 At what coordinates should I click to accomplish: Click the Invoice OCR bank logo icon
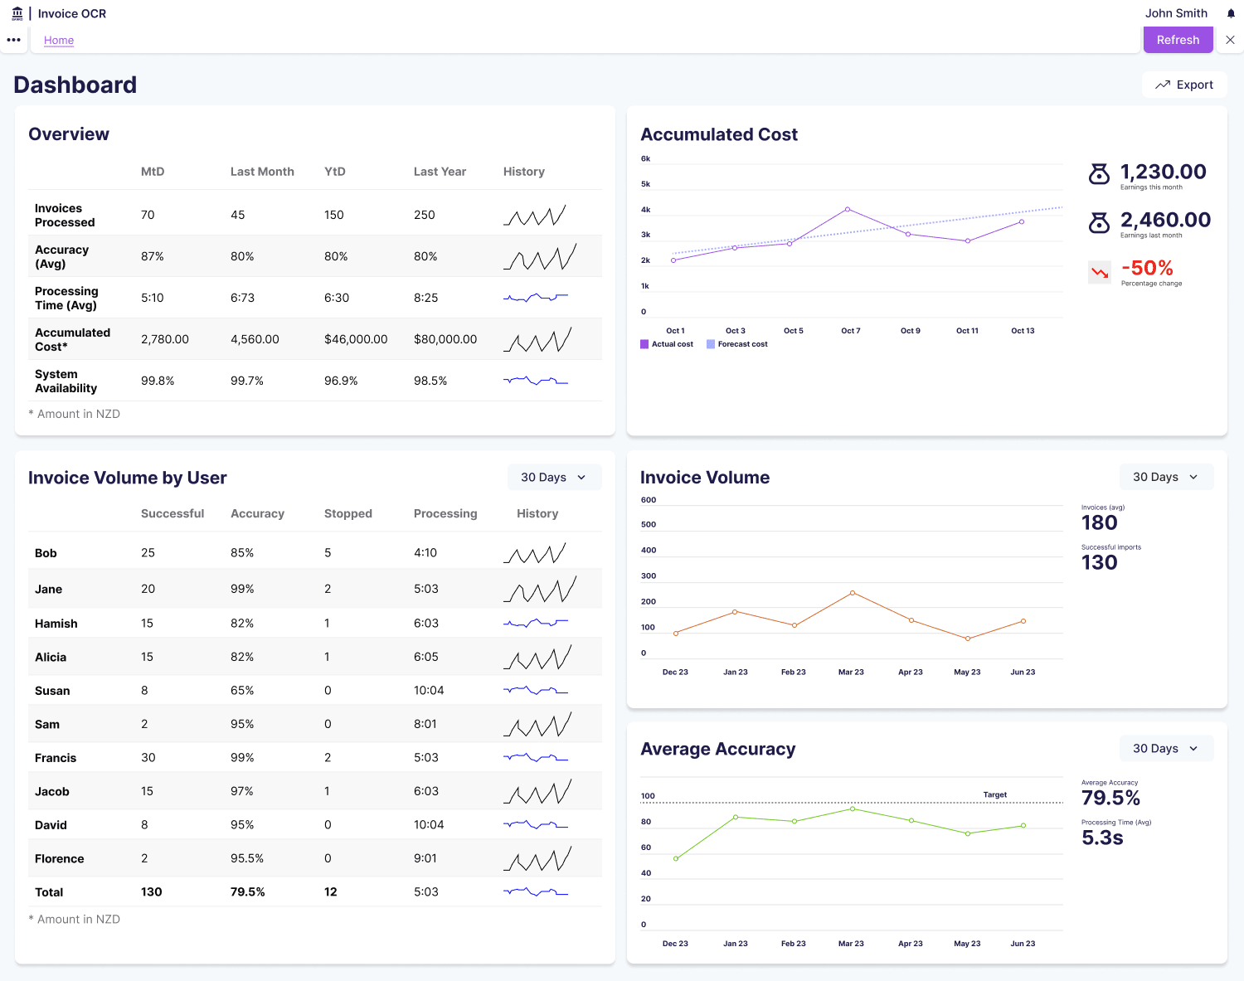tap(17, 13)
